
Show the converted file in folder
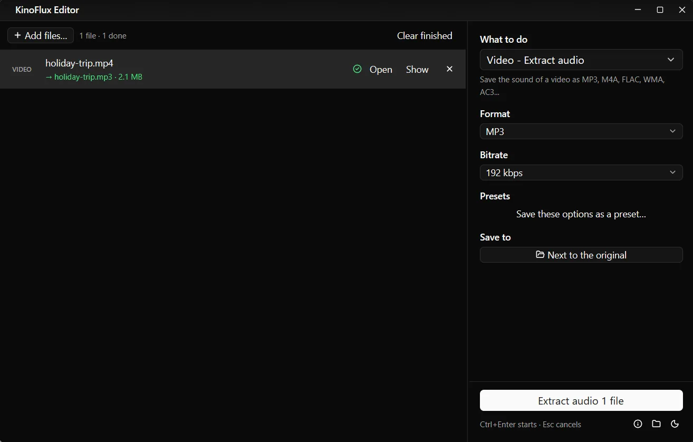pos(417,69)
